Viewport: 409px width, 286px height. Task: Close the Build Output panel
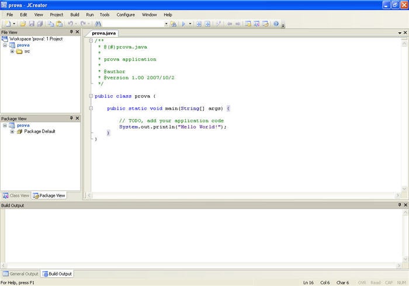coord(405,205)
